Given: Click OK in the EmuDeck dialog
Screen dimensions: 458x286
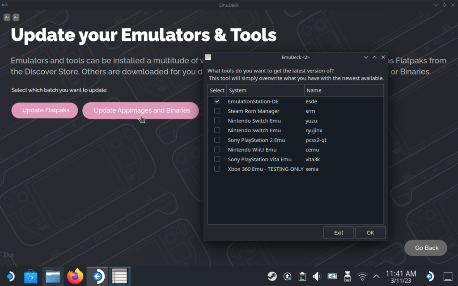Looking at the screenshot, I should click(x=370, y=232).
